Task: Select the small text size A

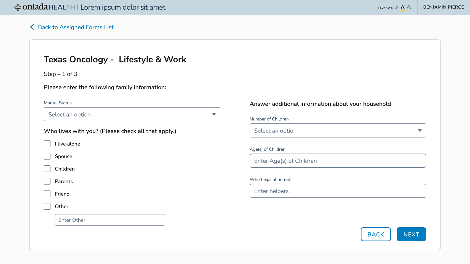Action: [397, 8]
